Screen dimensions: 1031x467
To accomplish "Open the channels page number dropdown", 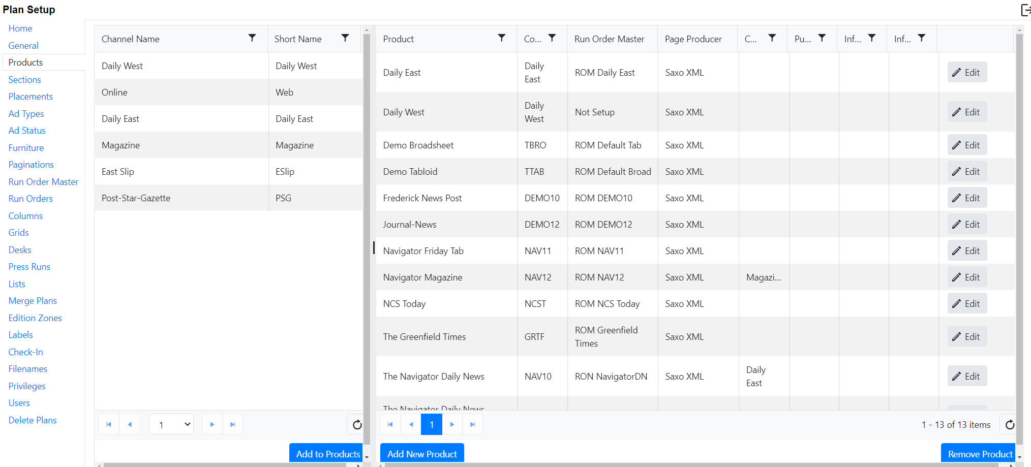I will pos(171,424).
